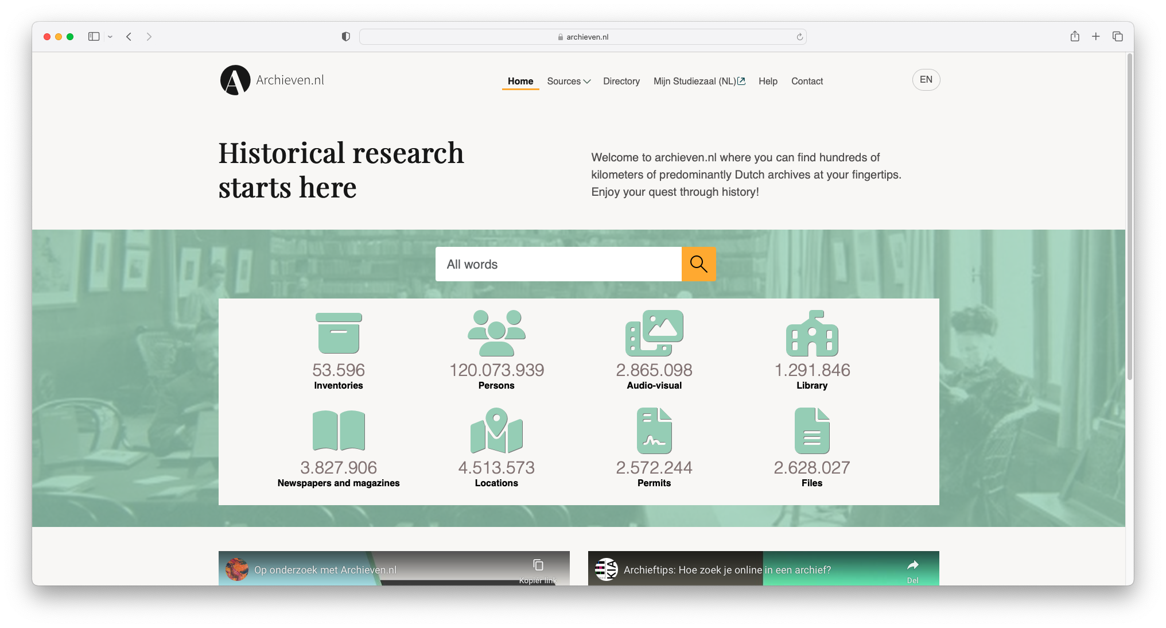Click the archieven.nl address bar

(582, 37)
